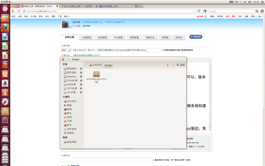Open the 收件箱 link in top navigation

coord(220,16)
